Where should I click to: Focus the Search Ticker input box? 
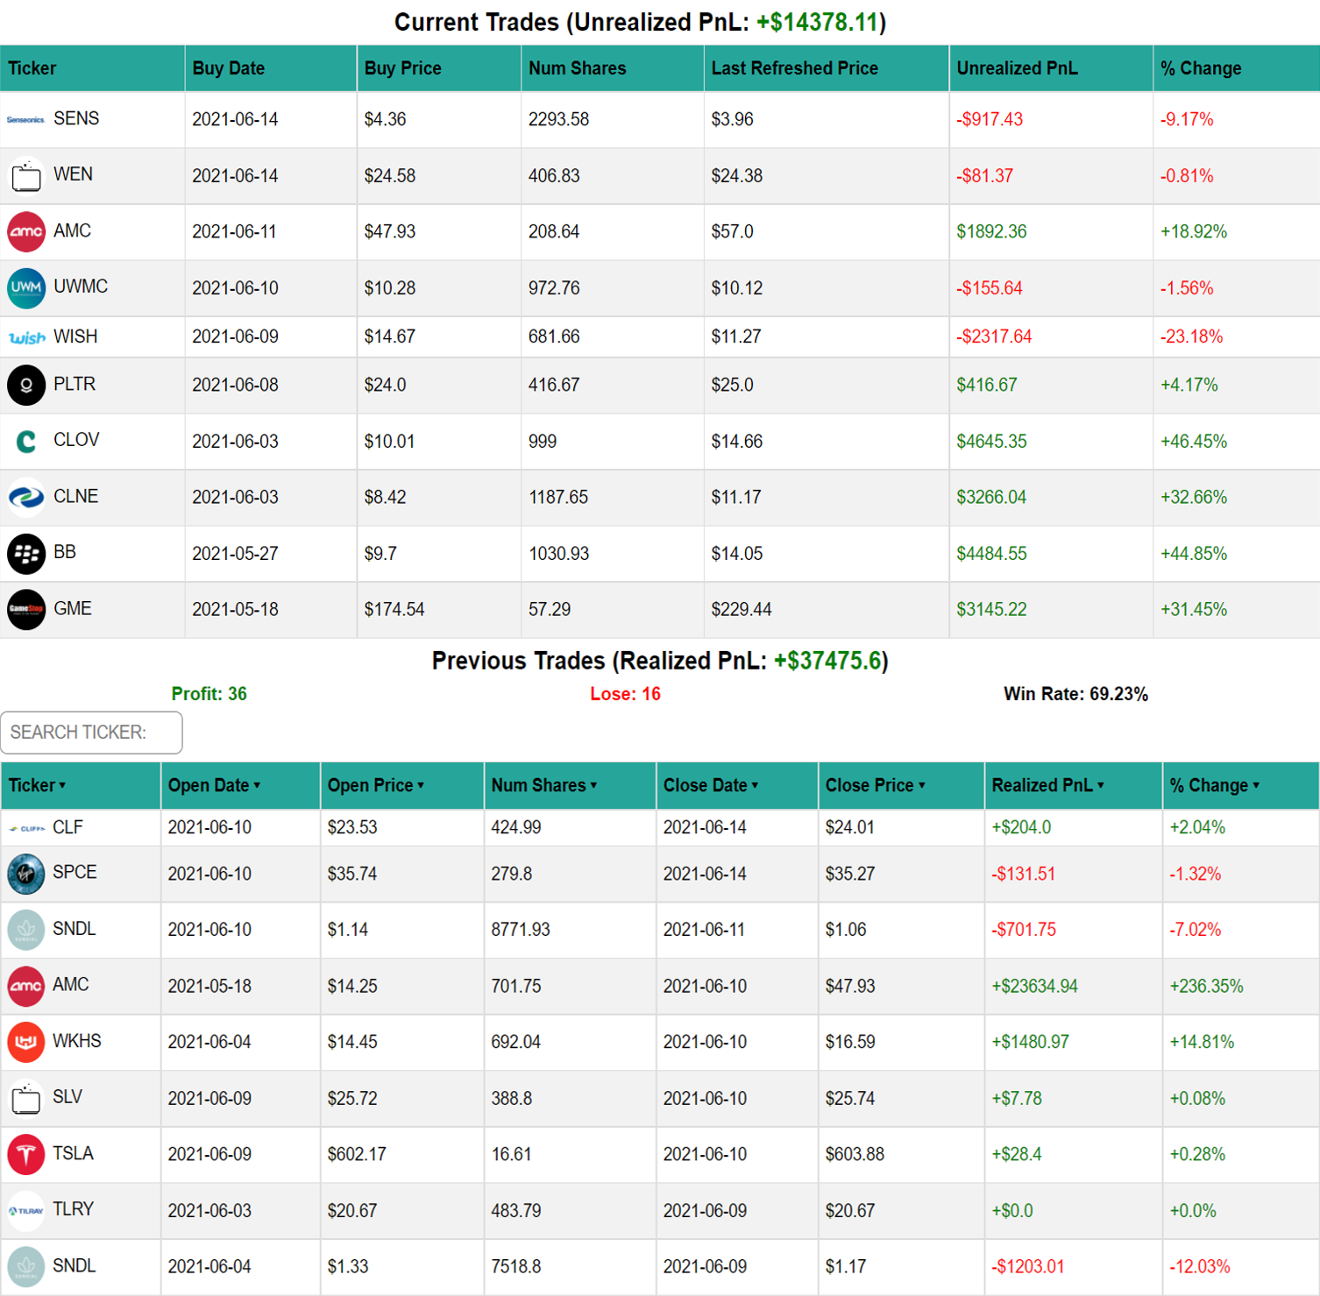(91, 732)
